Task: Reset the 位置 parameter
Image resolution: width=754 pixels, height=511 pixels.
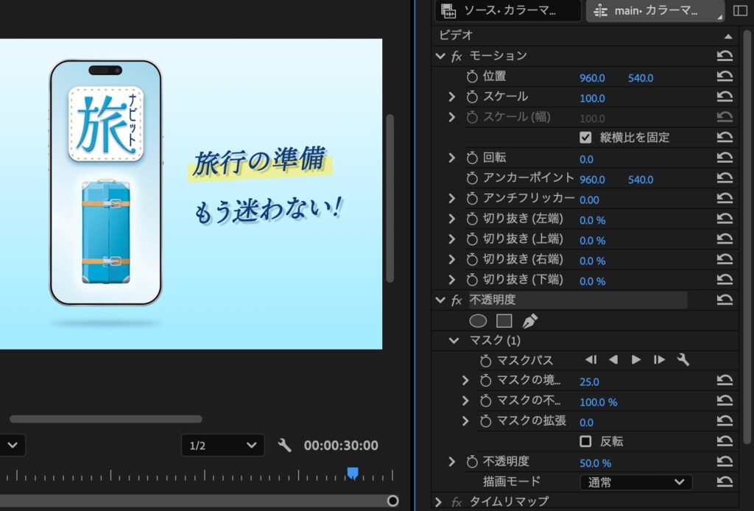Action: click(x=725, y=77)
